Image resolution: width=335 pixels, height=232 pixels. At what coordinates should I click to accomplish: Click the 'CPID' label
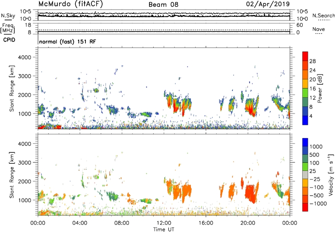point(9,40)
